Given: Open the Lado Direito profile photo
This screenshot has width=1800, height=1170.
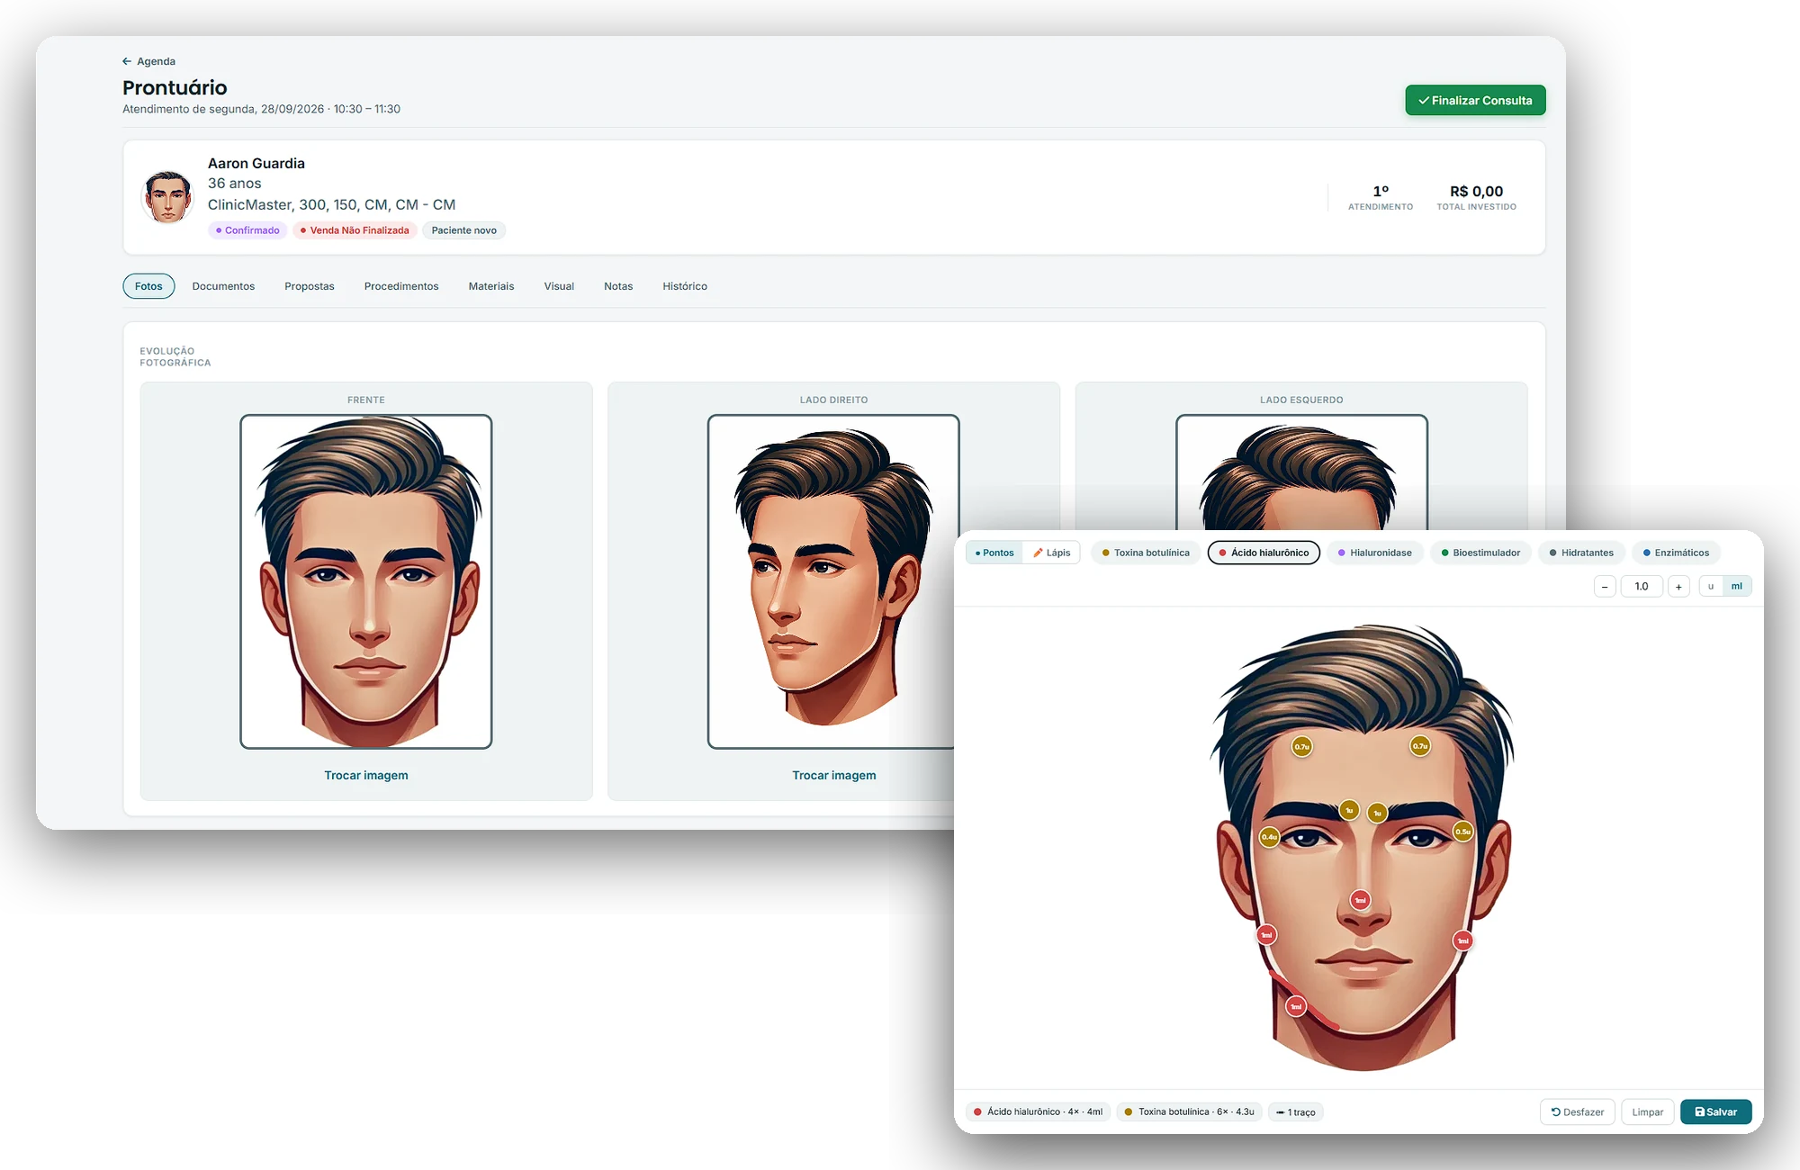Looking at the screenshot, I should point(832,581).
